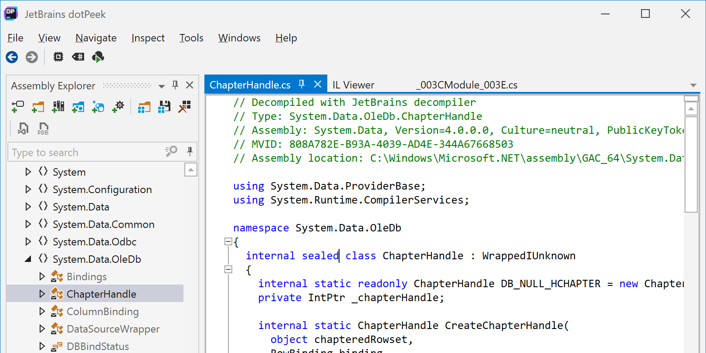
Task: Click the Generate PDB icon
Action: [x=43, y=129]
